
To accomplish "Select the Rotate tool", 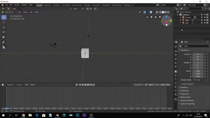I will (4, 32).
